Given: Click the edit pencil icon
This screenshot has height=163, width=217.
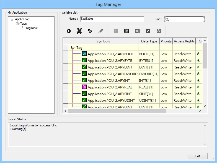Looking at the screenshot, I should 101,31.
